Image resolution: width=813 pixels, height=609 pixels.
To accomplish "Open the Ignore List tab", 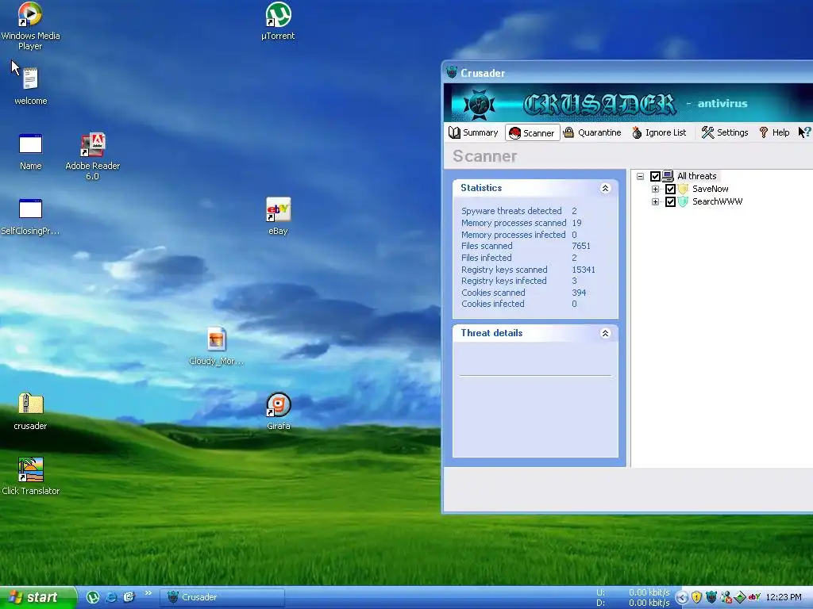I will click(659, 132).
